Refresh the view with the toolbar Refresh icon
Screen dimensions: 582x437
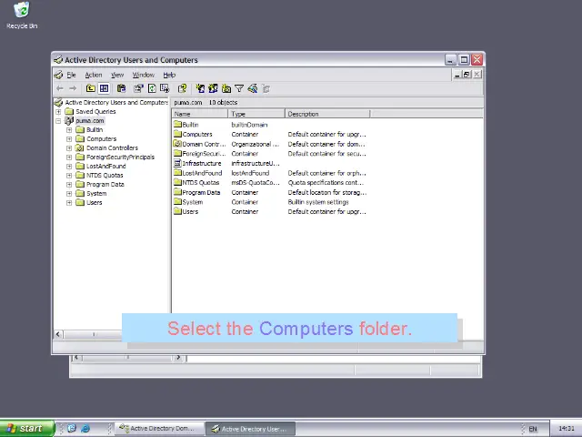pyautogui.click(x=152, y=88)
